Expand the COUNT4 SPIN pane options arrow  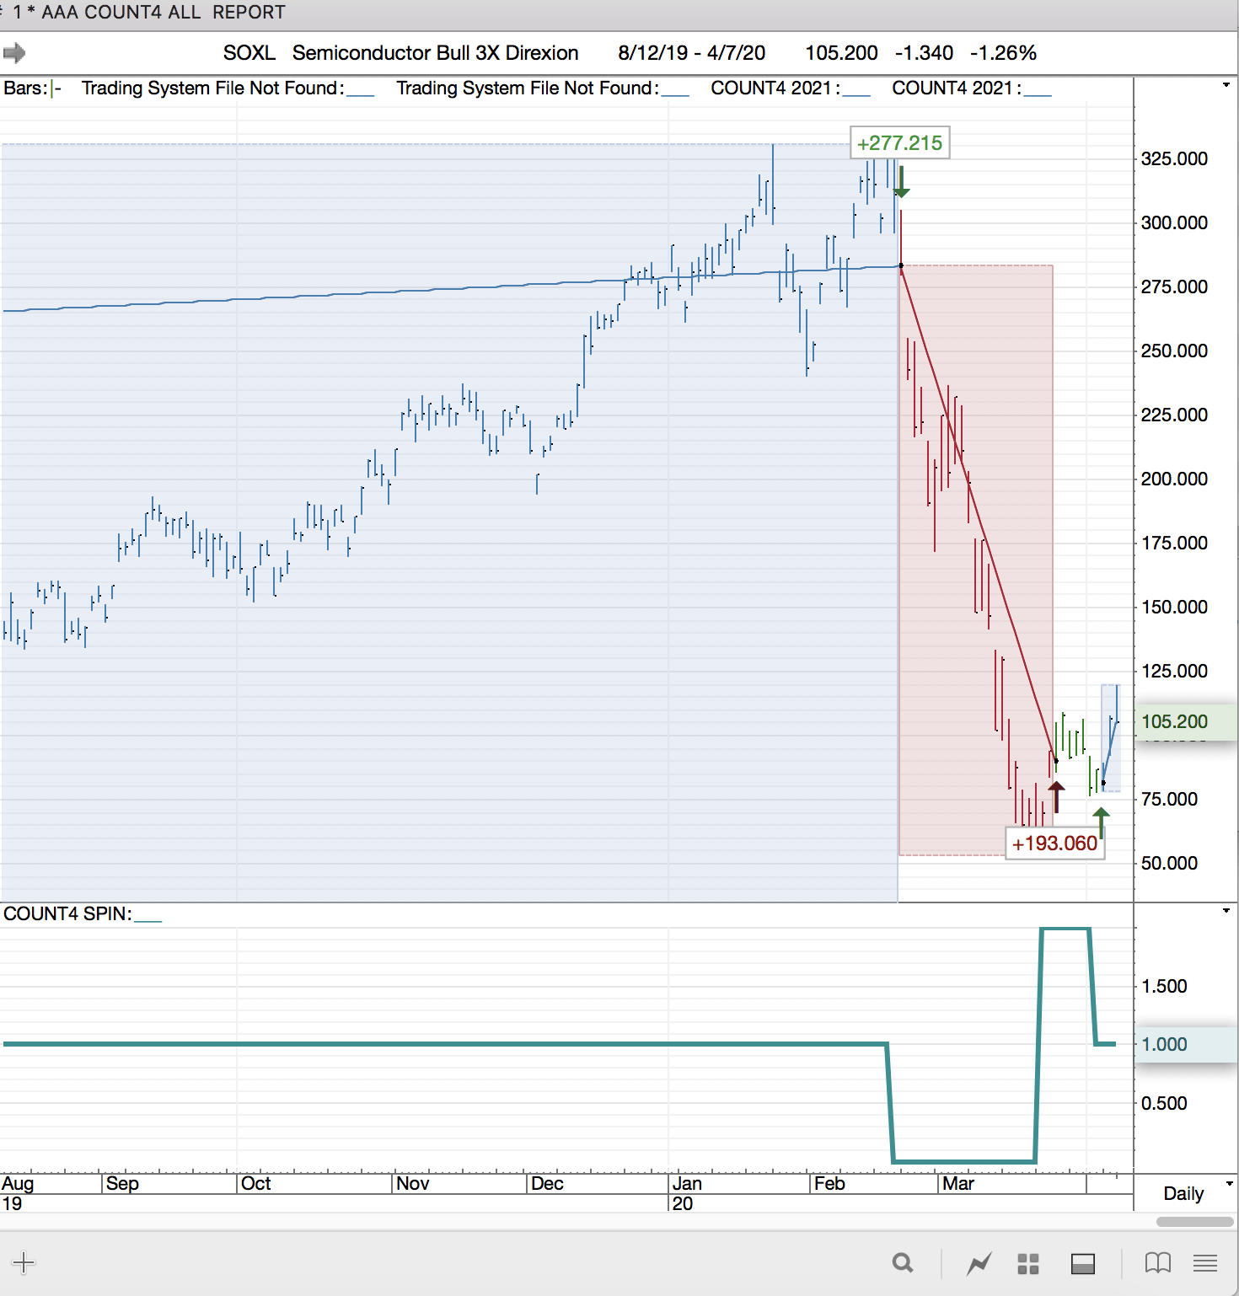click(1226, 911)
